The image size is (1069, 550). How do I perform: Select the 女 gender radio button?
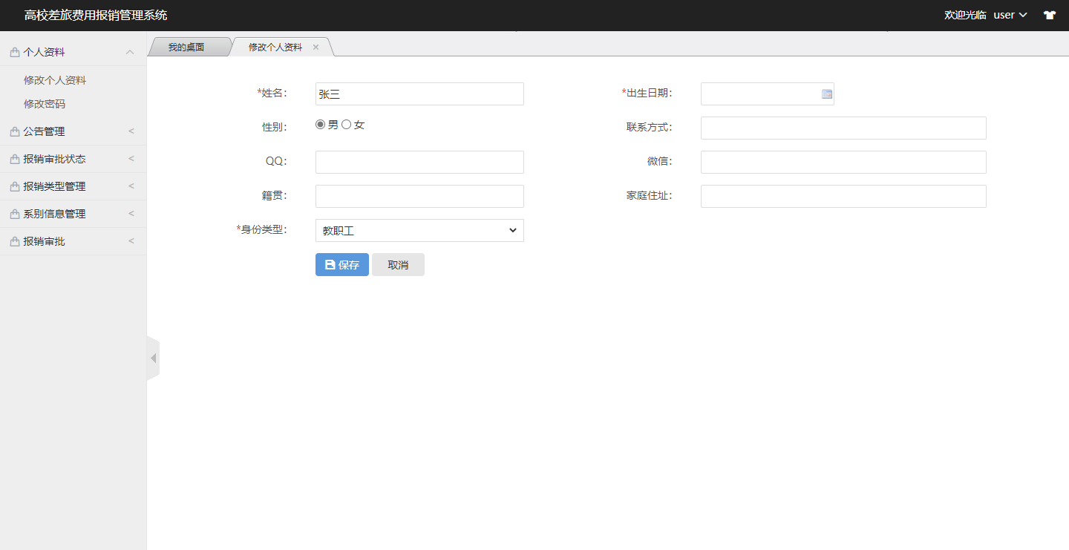click(x=346, y=124)
